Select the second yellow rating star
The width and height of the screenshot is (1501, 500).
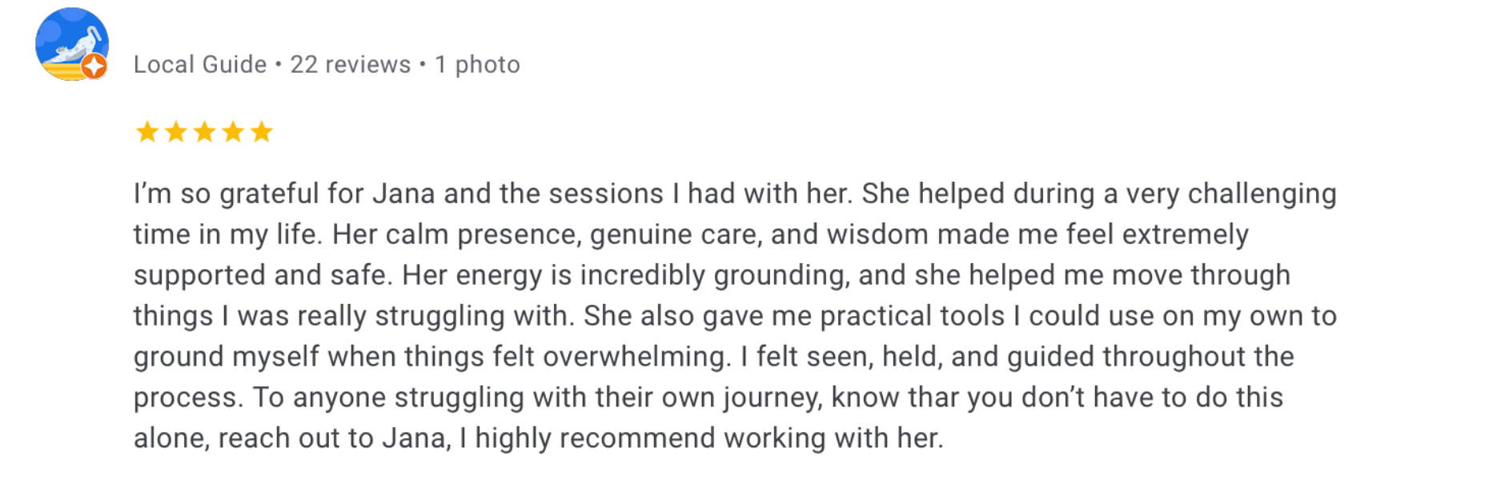176,132
